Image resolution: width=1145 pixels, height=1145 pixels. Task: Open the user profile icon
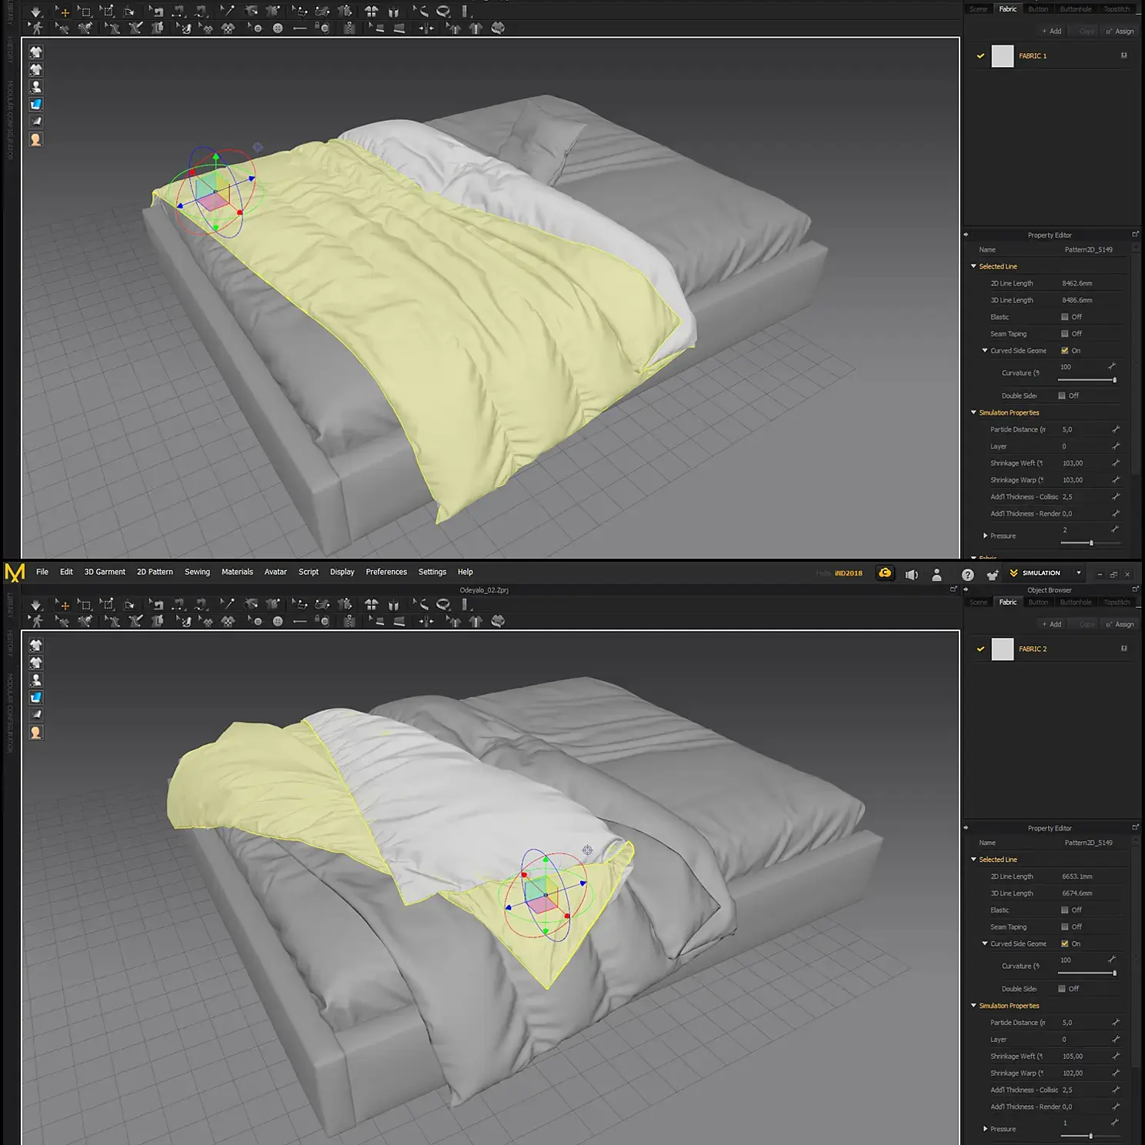pyautogui.click(x=936, y=574)
